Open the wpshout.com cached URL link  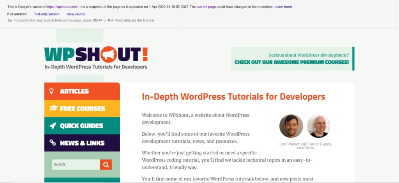62,7
